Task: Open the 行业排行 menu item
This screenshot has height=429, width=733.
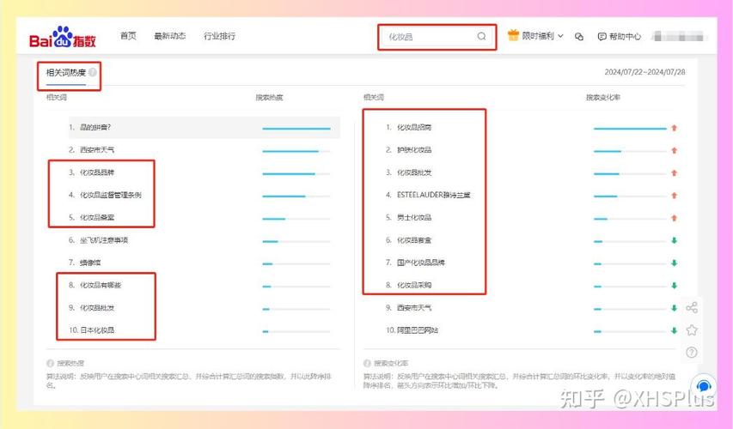Action: pos(219,36)
